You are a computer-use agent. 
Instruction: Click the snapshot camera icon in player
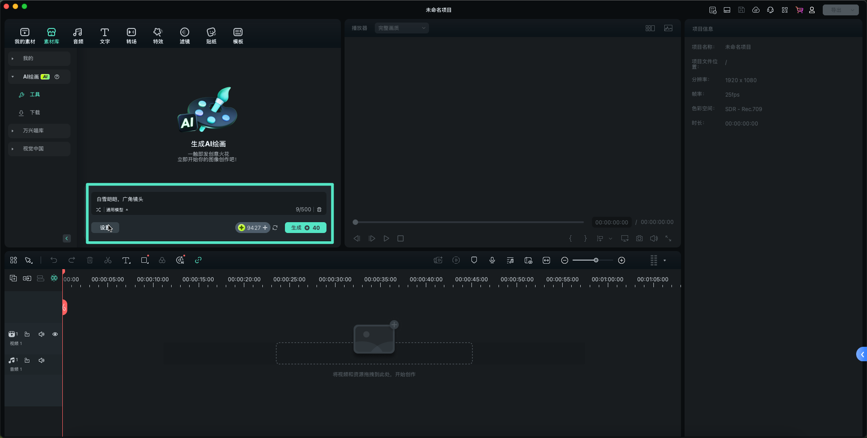coord(639,238)
